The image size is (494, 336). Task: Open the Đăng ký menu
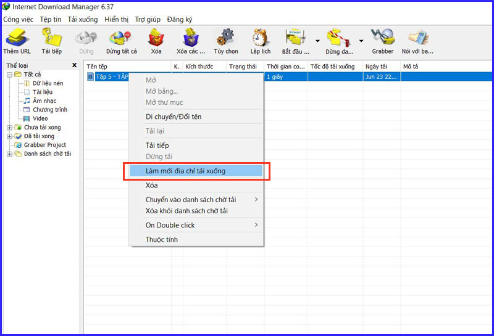[x=180, y=20]
